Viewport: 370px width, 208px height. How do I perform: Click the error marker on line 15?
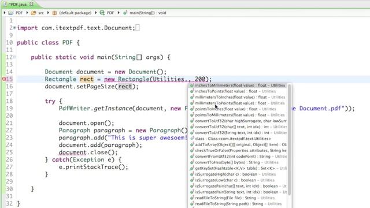(x=4, y=79)
